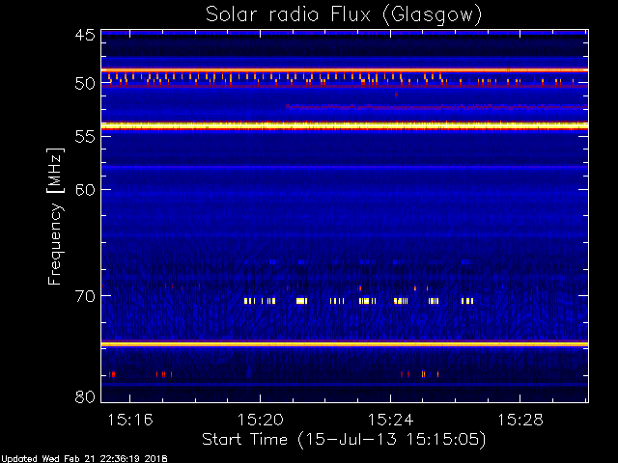Image resolution: width=618 pixels, height=463 pixels.
Task: Click the 55 frequency tick label
Action: coord(85,137)
